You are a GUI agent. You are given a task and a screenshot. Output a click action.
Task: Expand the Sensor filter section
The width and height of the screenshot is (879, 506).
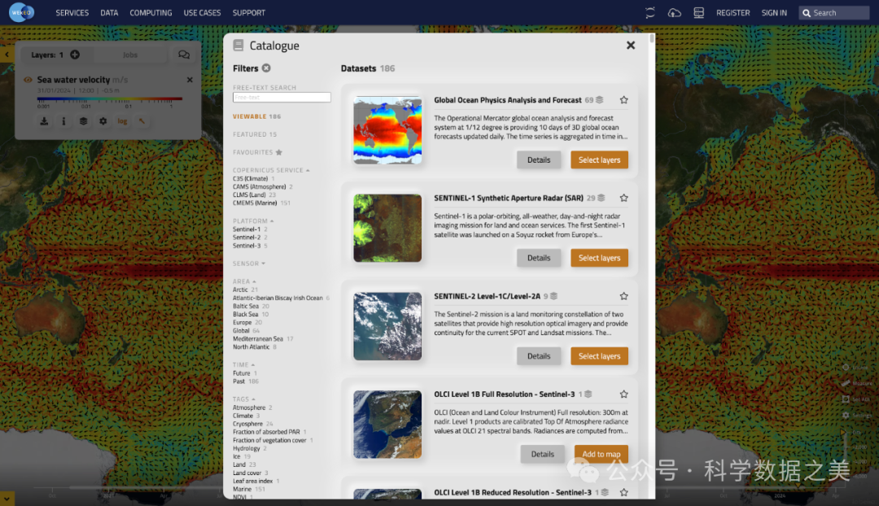click(248, 264)
